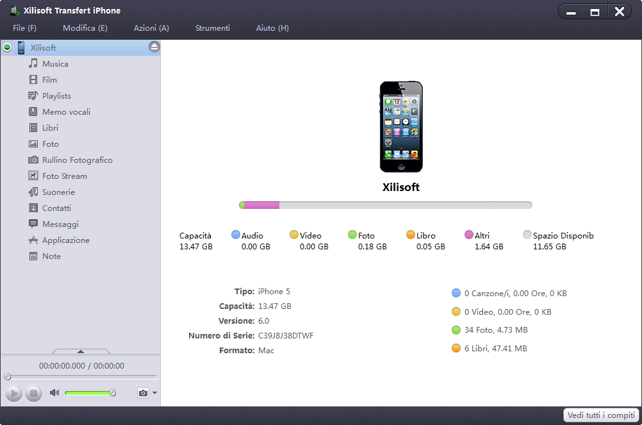Open the Playlists icon in sidebar
This screenshot has height=425, width=642.
click(x=33, y=96)
